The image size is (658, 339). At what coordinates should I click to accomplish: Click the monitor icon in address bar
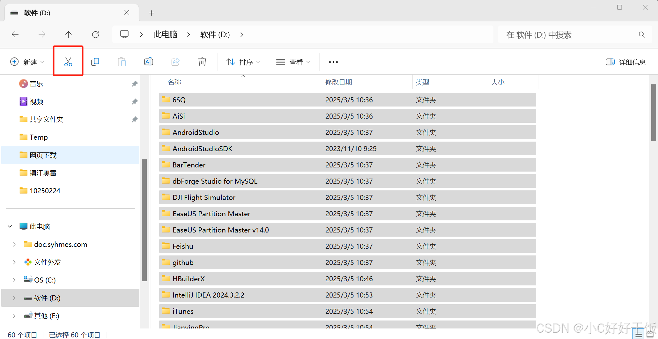(124, 34)
